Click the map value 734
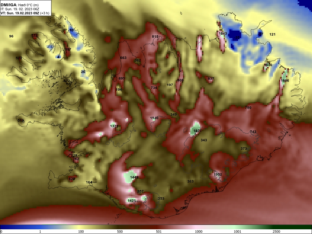 154,88
